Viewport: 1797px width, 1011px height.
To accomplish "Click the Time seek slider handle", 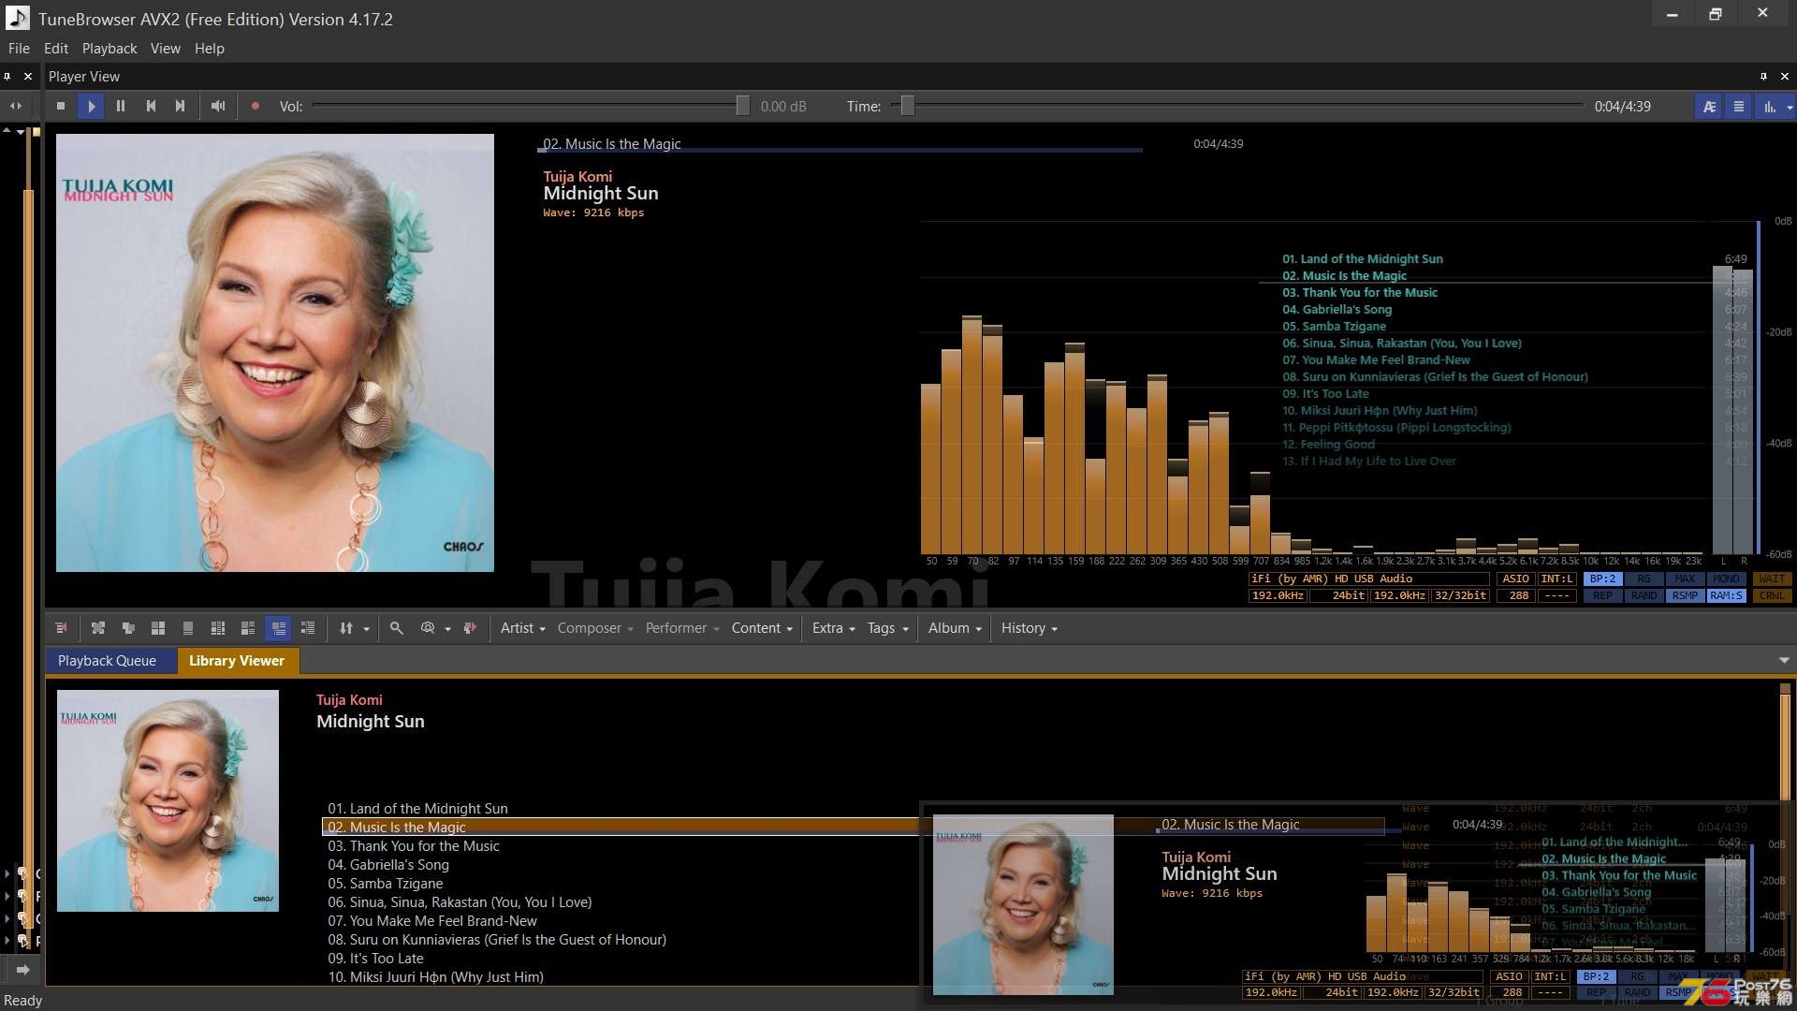I will point(907,106).
